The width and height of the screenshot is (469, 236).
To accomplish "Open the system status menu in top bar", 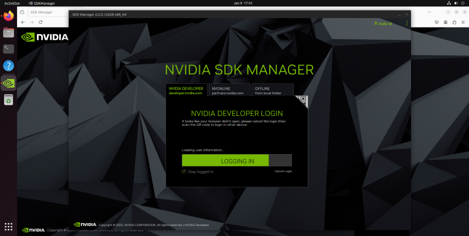I will pyautogui.click(x=456, y=3).
